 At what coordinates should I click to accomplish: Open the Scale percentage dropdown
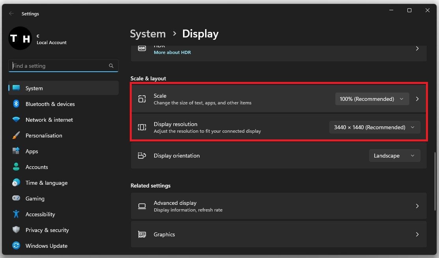click(x=372, y=99)
